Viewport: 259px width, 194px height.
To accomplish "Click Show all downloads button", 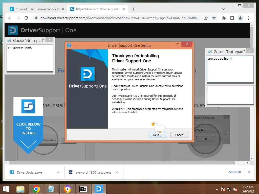I will (x=235, y=172).
